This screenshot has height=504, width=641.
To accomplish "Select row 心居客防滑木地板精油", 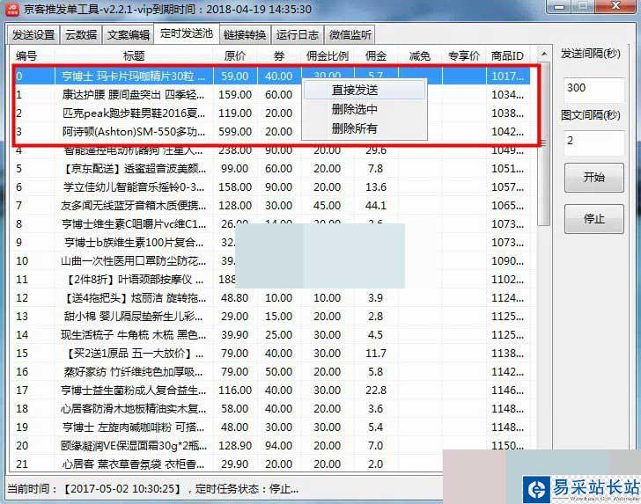I will [272, 408].
